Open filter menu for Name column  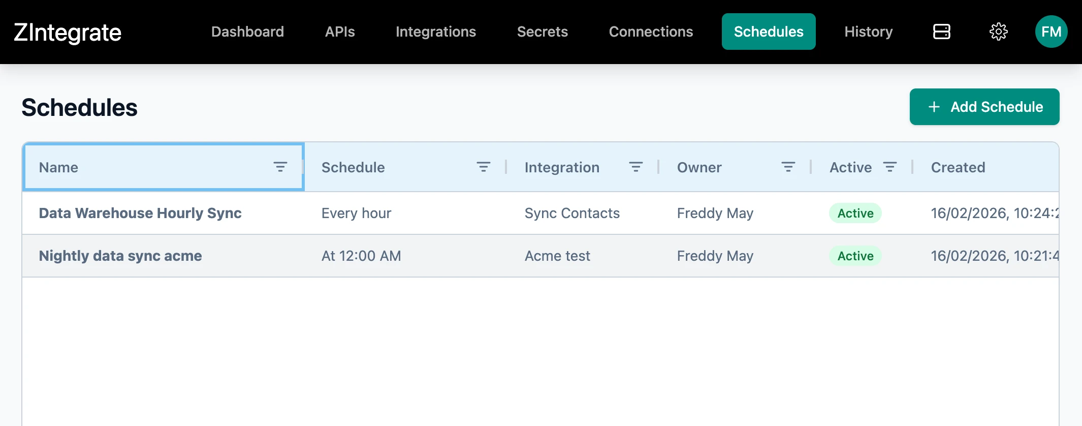280,167
